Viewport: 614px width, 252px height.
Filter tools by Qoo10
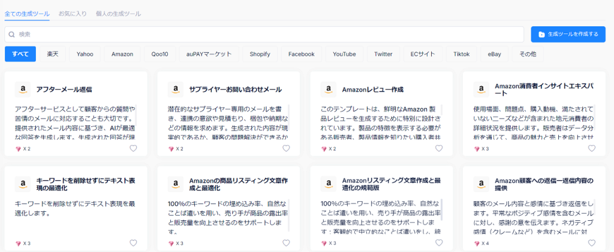[159, 54]
